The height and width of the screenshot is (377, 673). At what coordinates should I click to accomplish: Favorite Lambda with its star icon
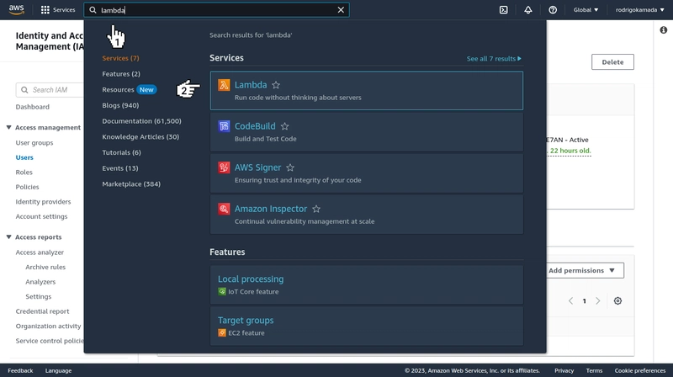(276, 85)
